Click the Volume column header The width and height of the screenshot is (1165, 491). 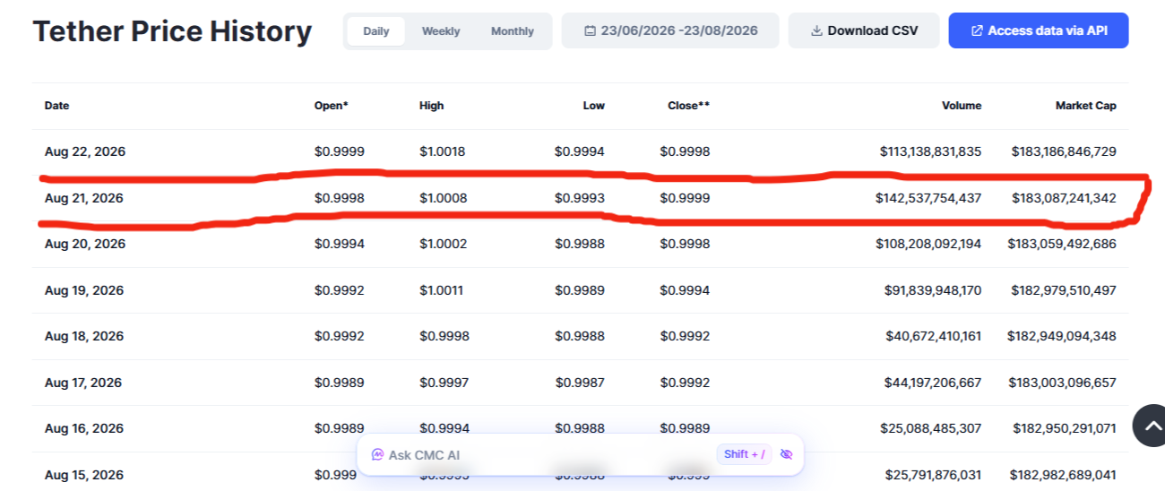pyautogui.click(x=962, y=106)
